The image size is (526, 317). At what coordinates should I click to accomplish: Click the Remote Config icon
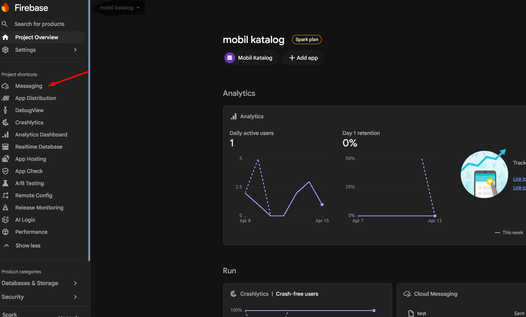pyautogui.click(x=5, y=195)
